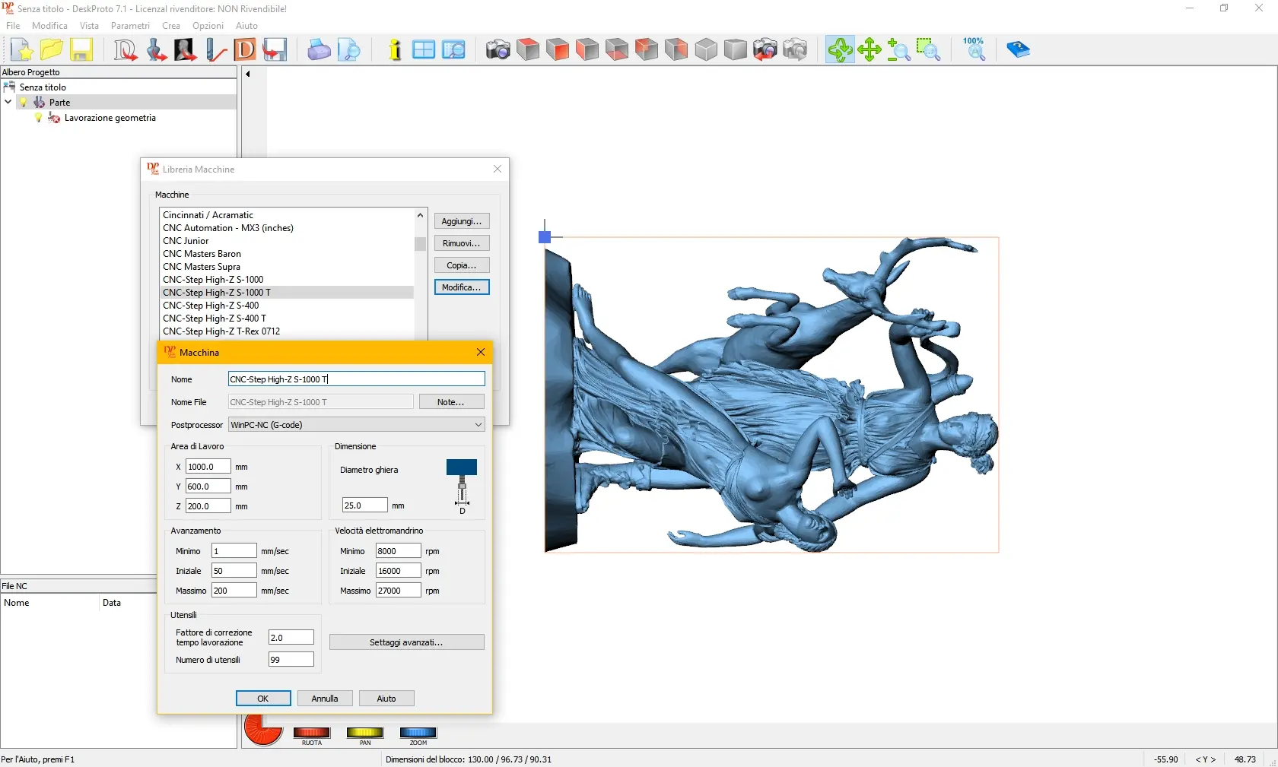Close the Macchina dialog

(481, 352)
